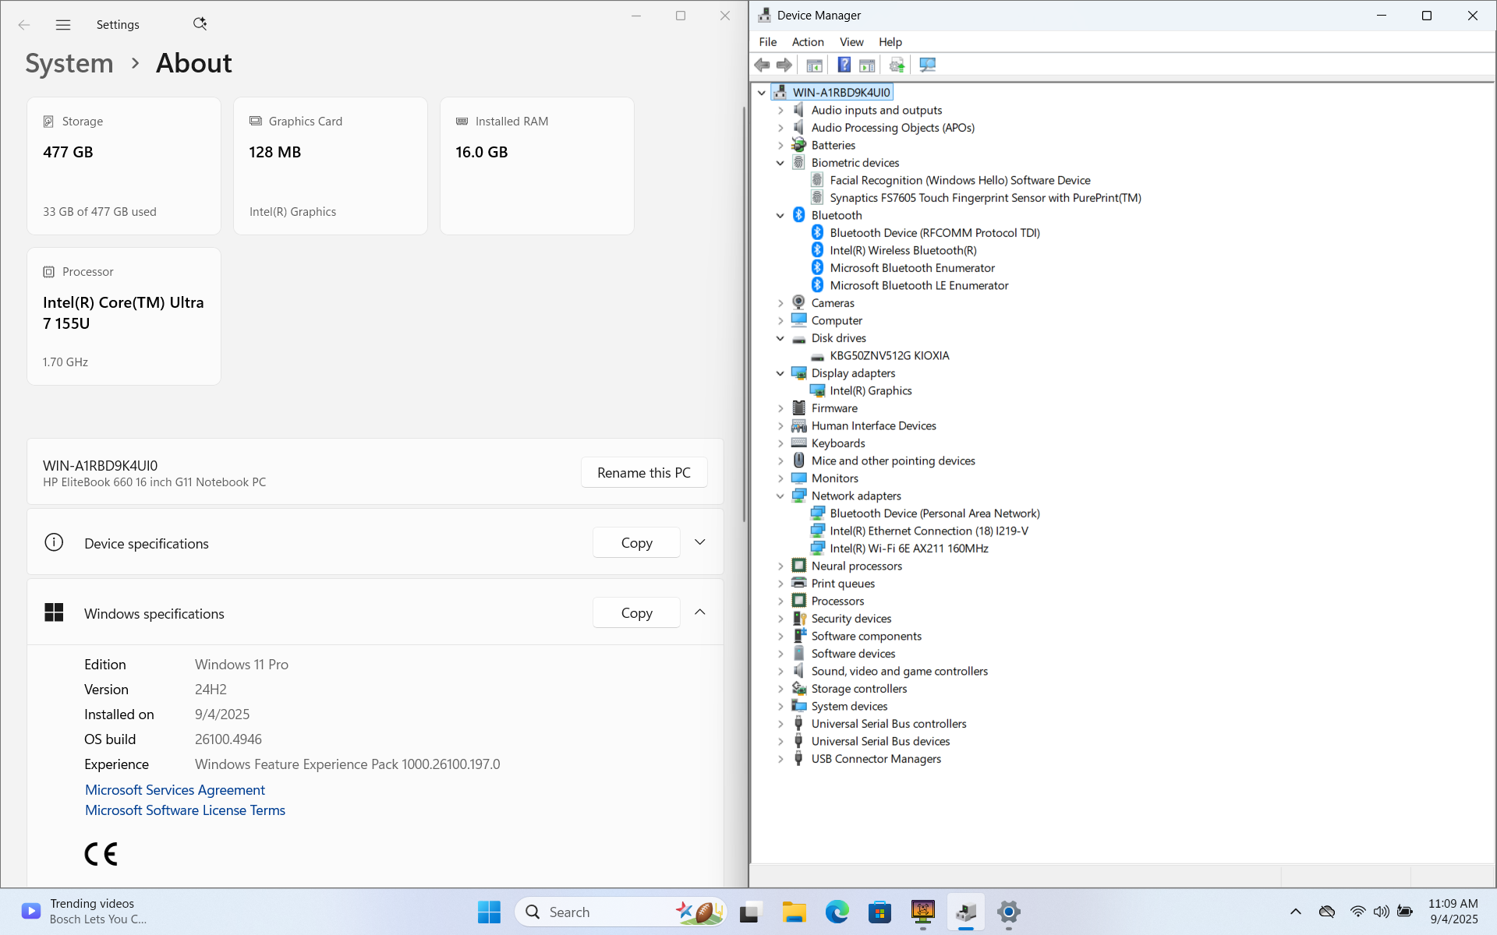Click the Task View taskbar icon

(751, 912)
